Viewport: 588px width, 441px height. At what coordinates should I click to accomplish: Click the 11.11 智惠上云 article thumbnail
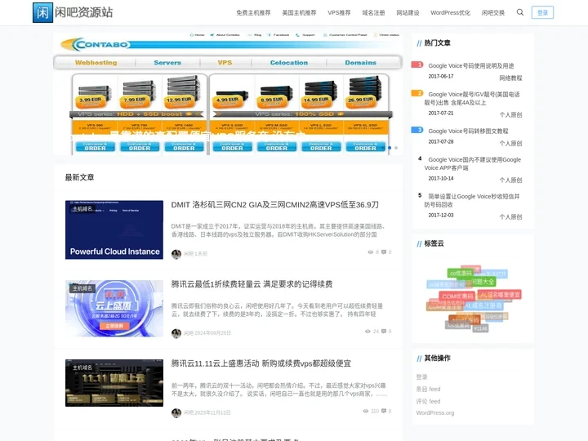click(114, 383)
